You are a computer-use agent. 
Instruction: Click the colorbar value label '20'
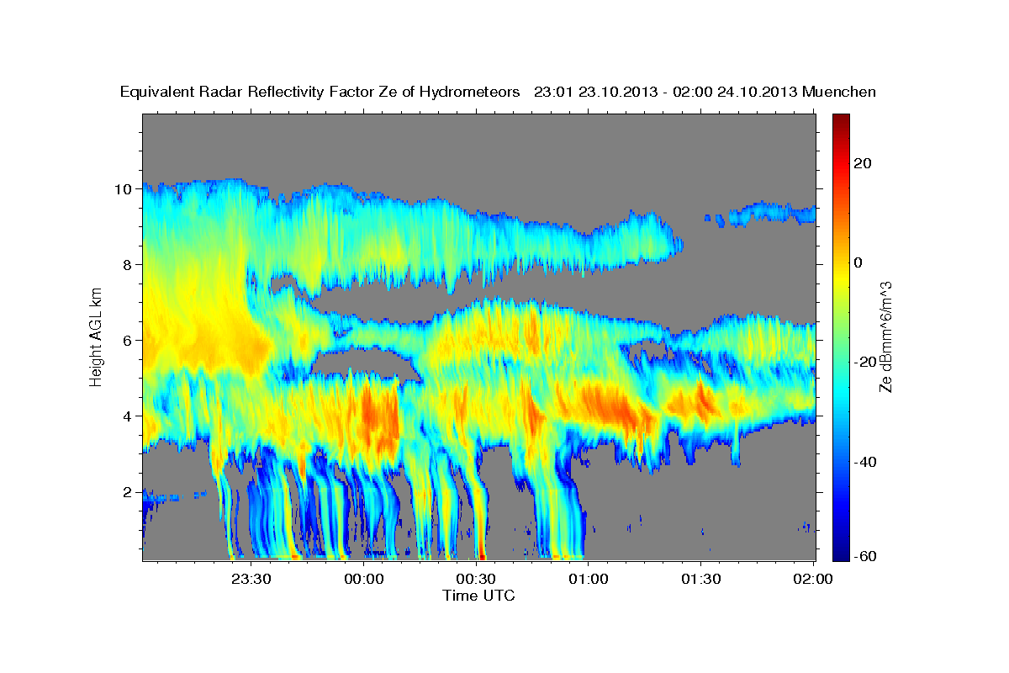coord(864,163)
